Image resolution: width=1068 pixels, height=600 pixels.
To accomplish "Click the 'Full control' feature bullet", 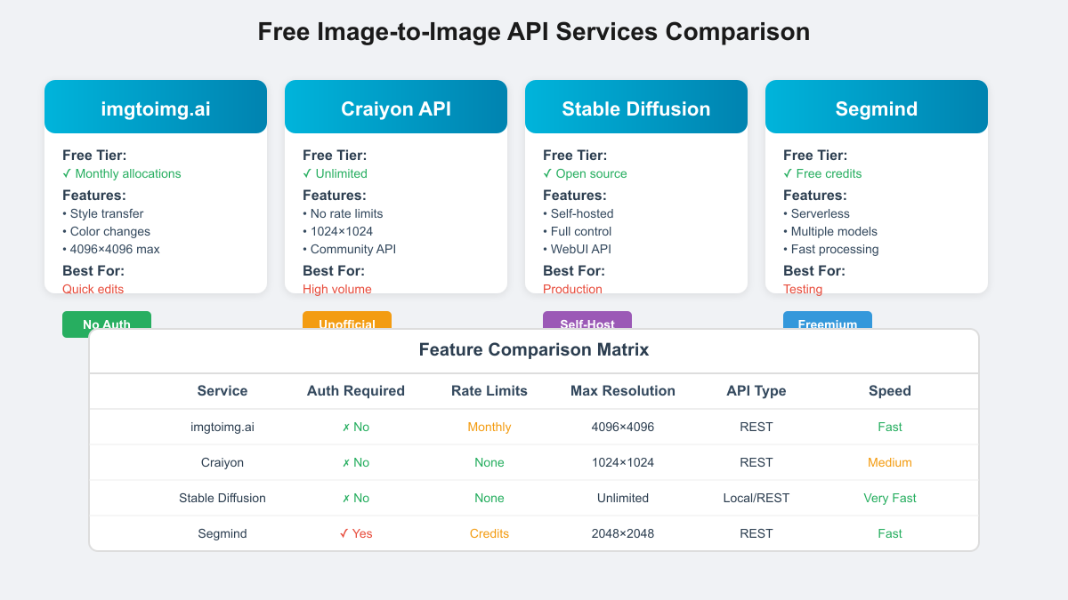I will [x=578, y=231].
